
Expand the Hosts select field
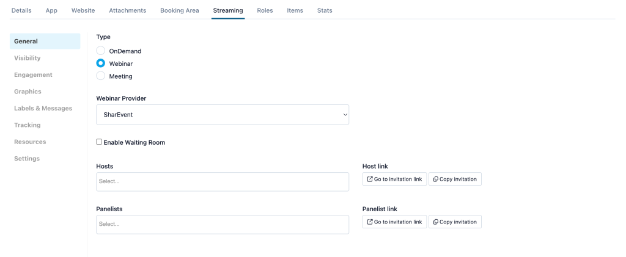click(223, 182)
